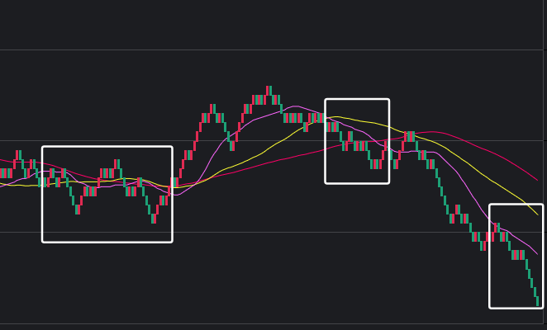Click the highest candle at the chart peak
Screen dimensions: 547x330
(x=269, y=91)
